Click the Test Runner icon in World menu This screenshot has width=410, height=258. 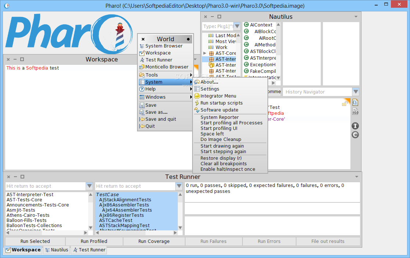click(142, 60)
